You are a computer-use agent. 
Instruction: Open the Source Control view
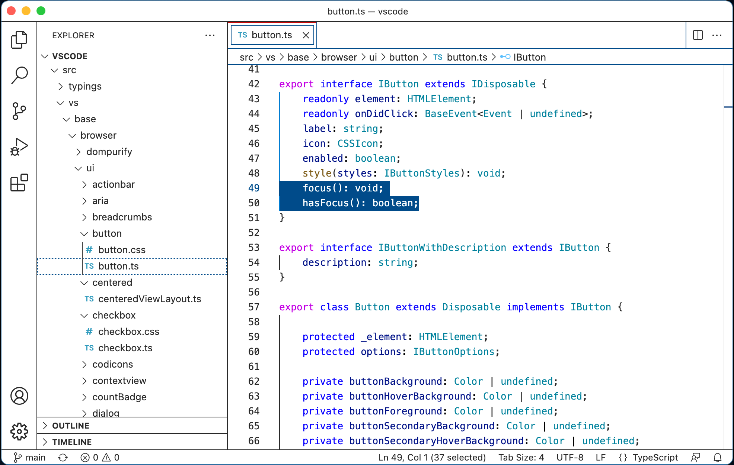tap(19, 110)
